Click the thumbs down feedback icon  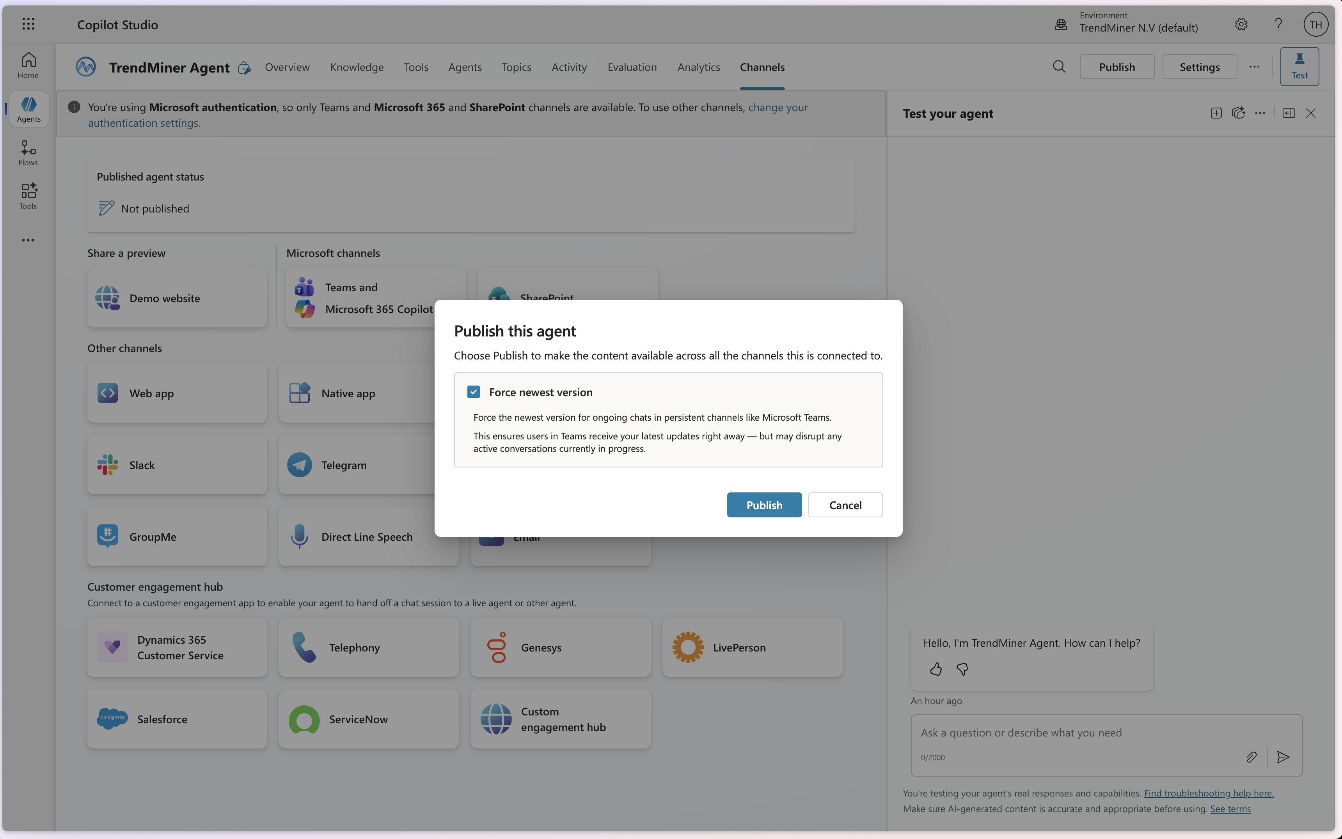click(963, 669)
